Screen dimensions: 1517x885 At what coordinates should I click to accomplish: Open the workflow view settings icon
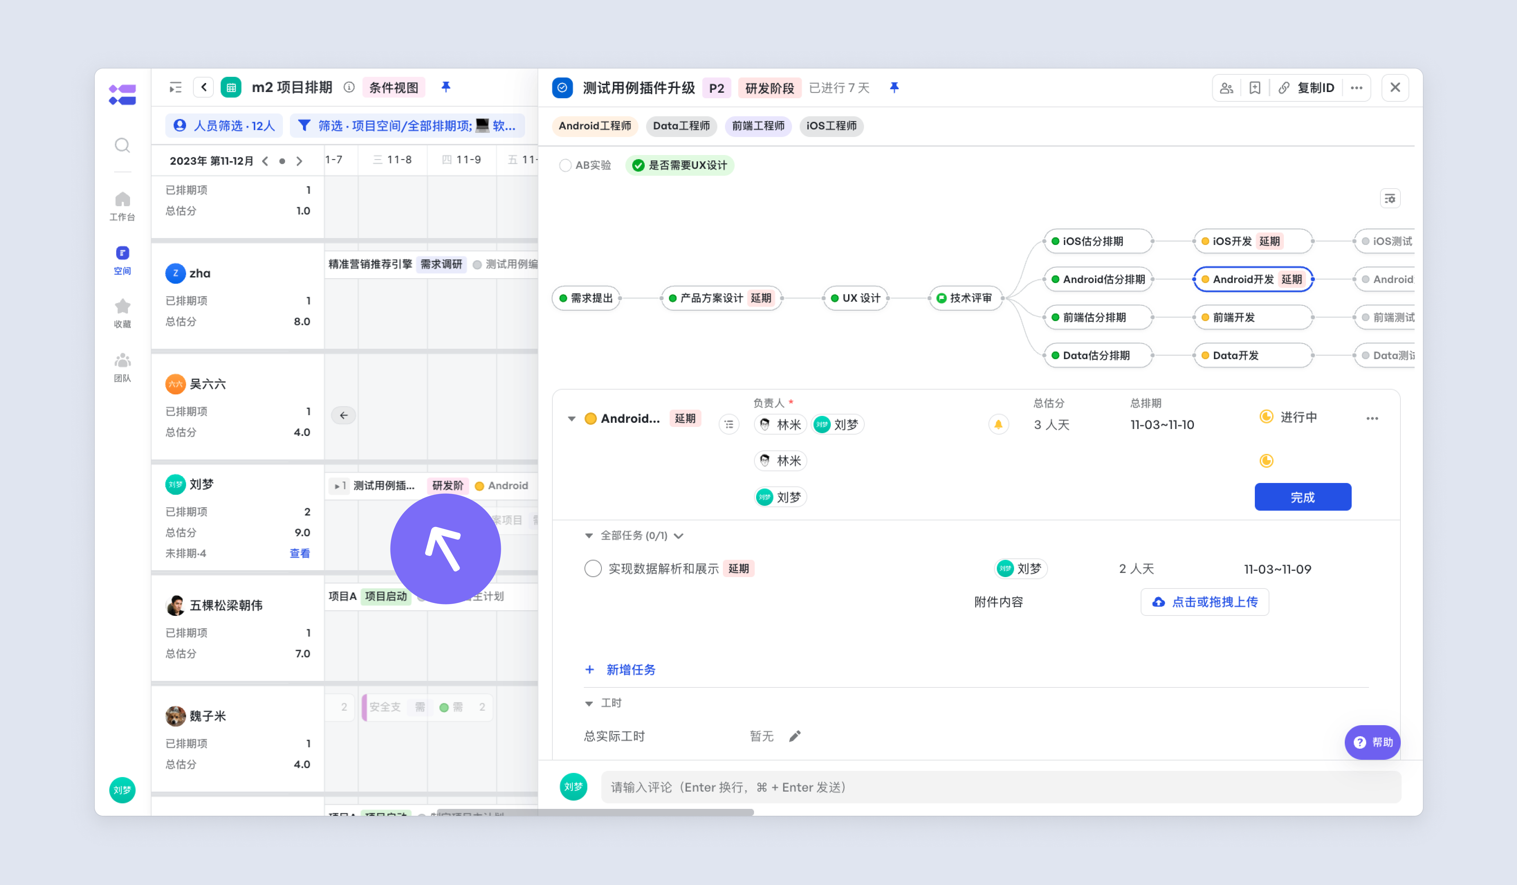pos(1389,199)
